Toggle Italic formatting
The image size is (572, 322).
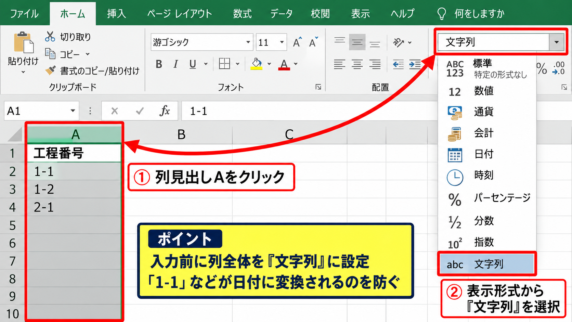pos(175,64)
